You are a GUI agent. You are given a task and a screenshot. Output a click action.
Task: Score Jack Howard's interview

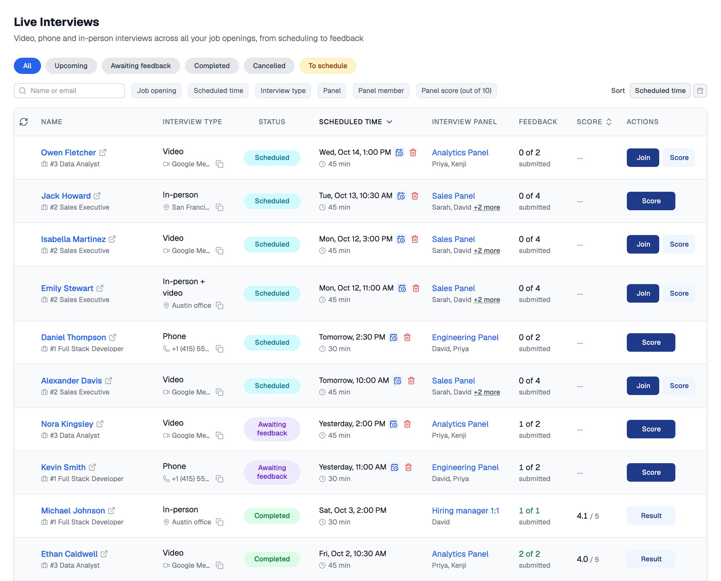(651, 201)
